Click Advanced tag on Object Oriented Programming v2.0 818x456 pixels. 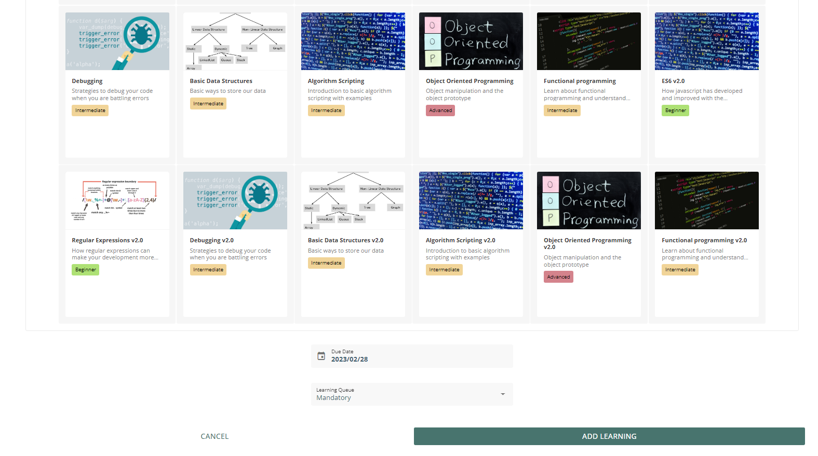pyautogui.click(x=558, y=277)
